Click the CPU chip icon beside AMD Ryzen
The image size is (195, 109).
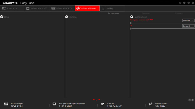coord(54,104)
